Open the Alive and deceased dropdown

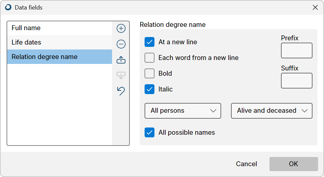(272, 111)
